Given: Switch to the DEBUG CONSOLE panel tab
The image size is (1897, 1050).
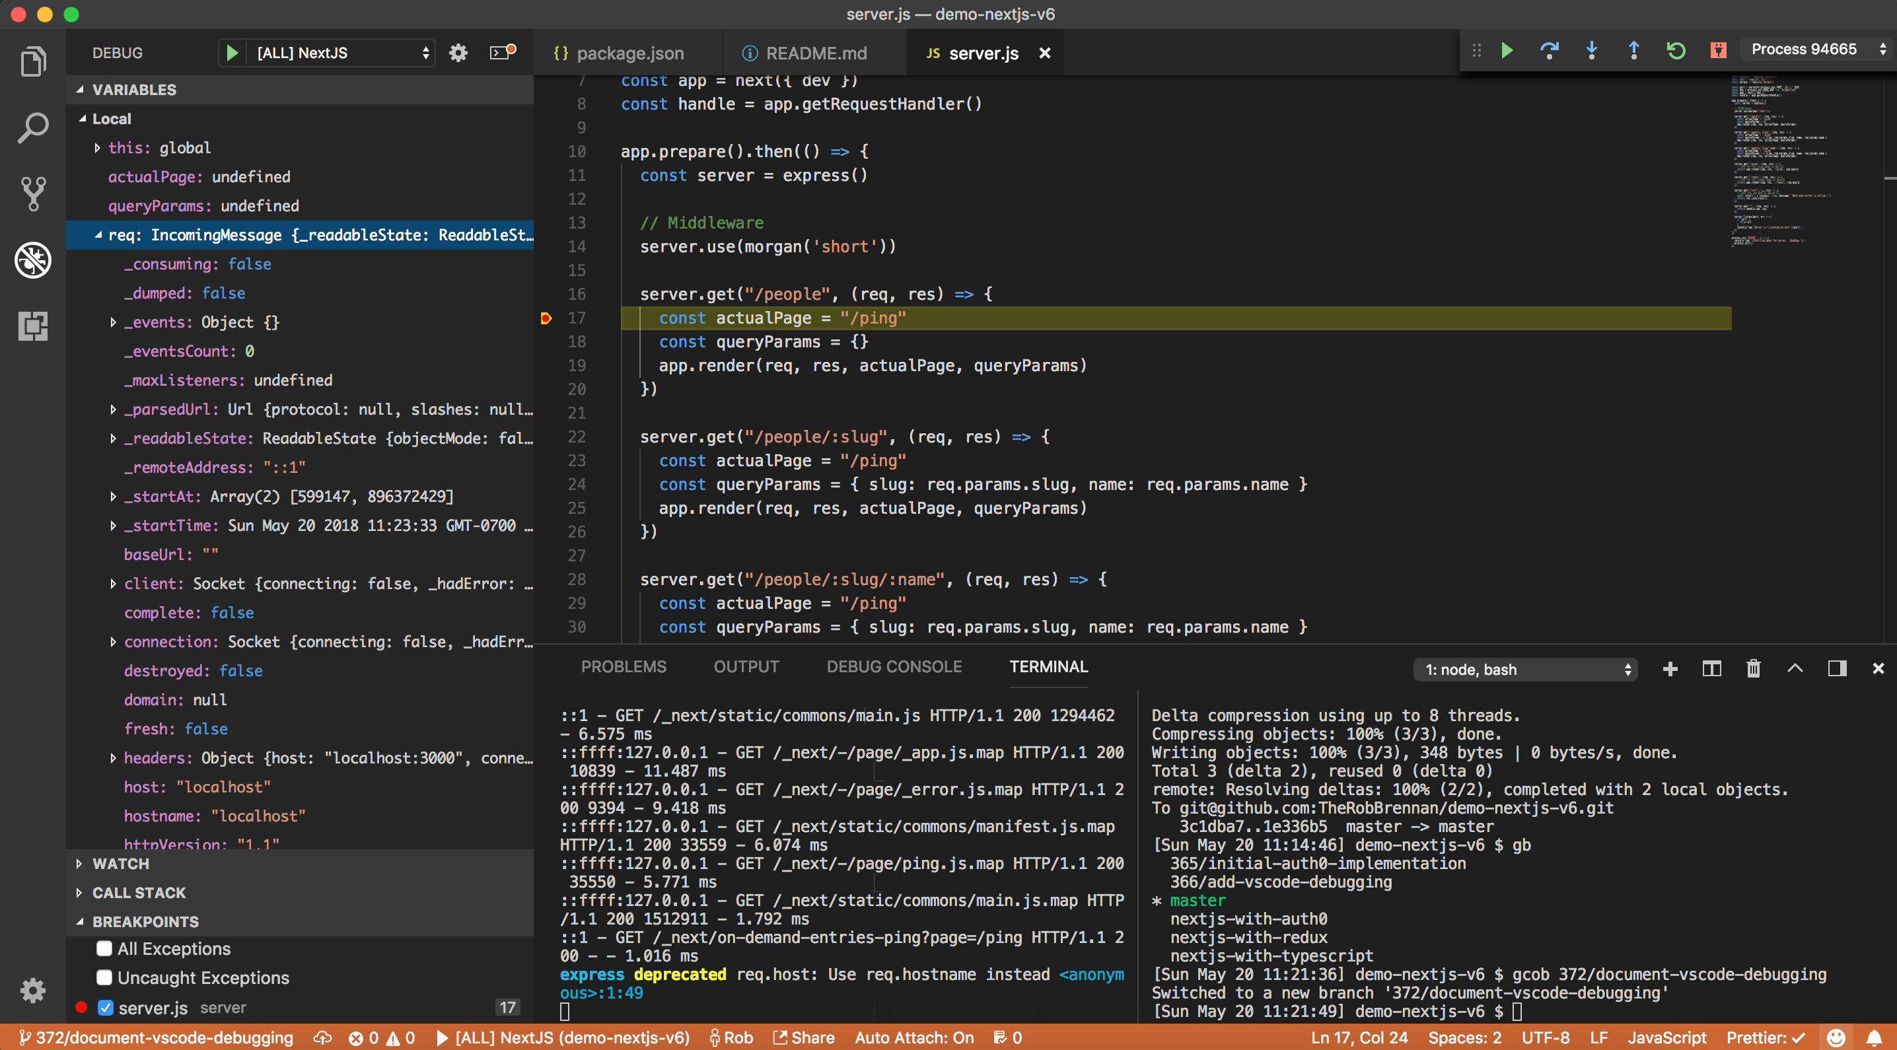Looking at the screenshot, I should click(x=893, y=666).
